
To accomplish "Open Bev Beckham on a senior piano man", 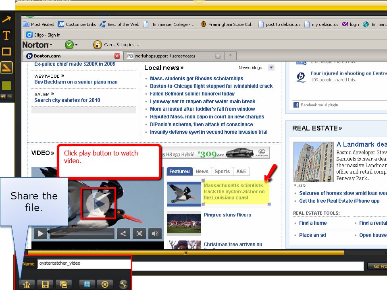I will pyautogui.click(x=76, y=82).
